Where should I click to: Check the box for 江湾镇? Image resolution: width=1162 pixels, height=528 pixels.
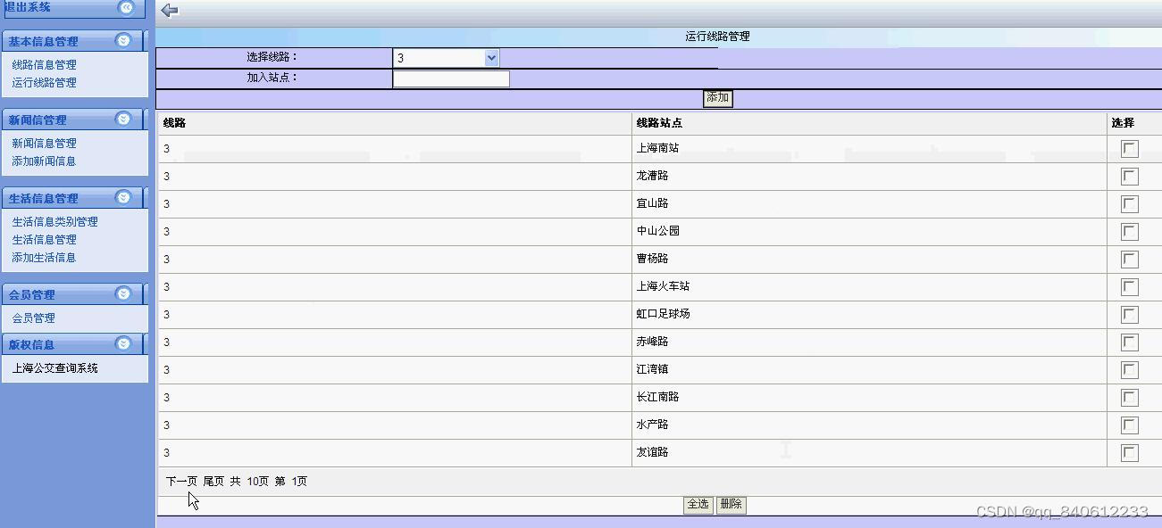[1130, 370]
